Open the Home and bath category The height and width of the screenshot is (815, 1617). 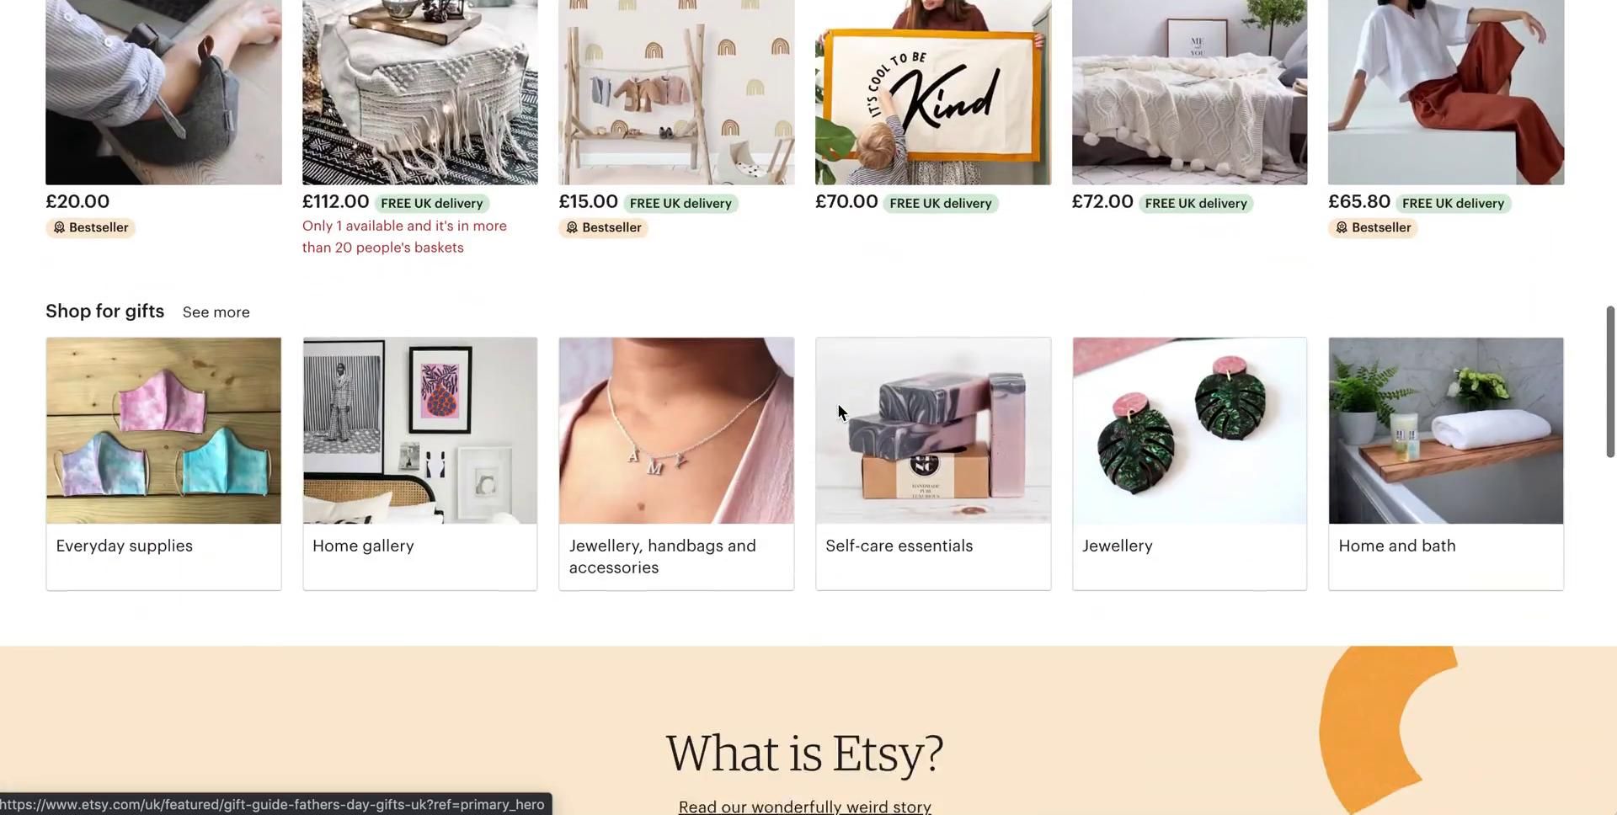pos(1446,464)
